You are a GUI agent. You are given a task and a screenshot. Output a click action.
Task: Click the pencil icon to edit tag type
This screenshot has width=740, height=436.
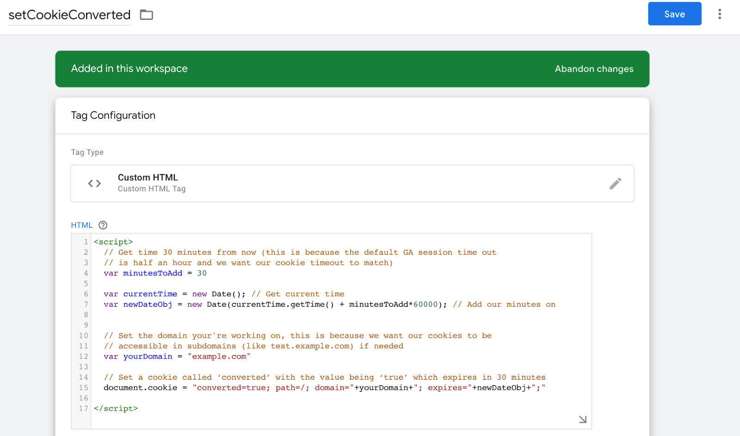(615, 183)
